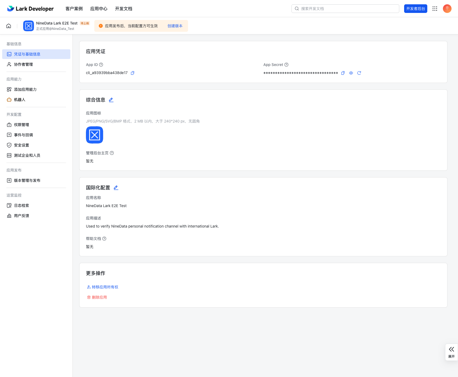Open the App Secret help tooltip

[x=286, y=65]
